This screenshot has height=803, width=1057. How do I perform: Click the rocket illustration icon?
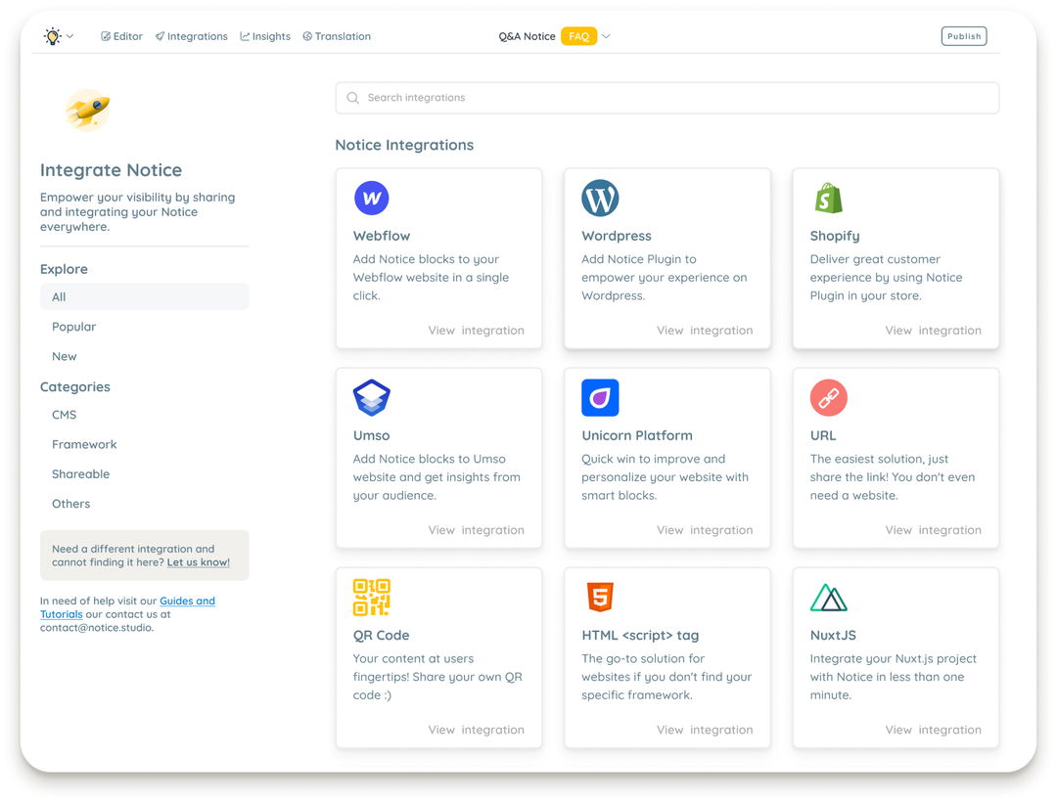coord(88,110)
